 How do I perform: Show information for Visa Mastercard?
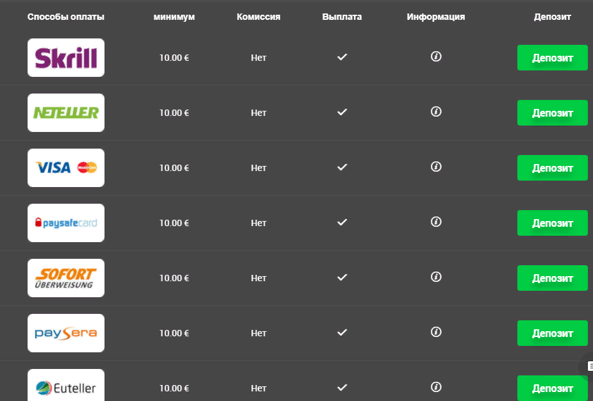pos(436,167)
